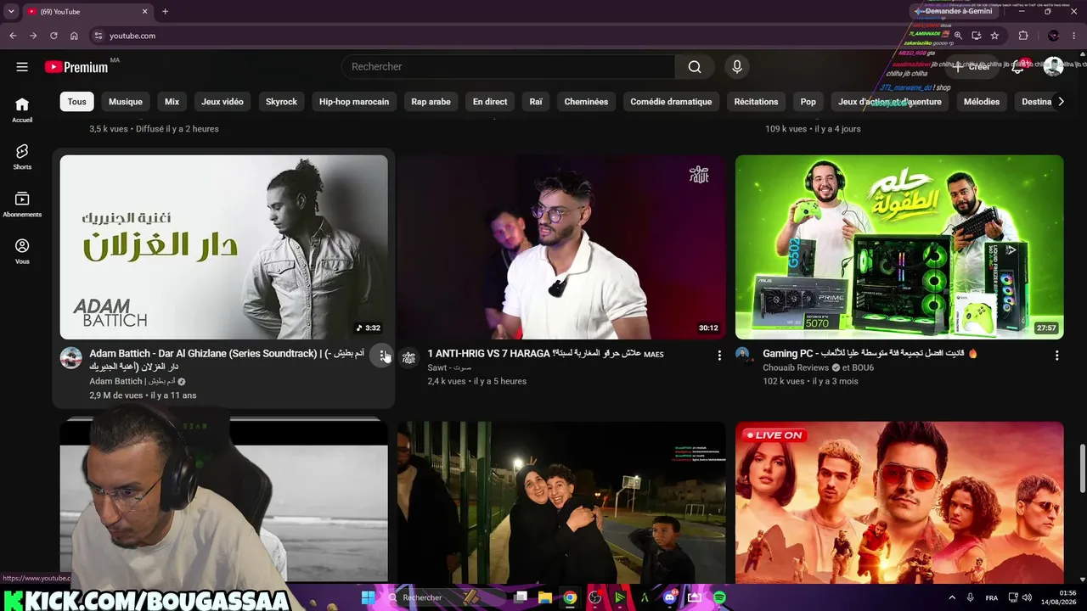Screen dimensions: 1087x611
Task: Filter by Comédie dramatique
Action: click(x=671, y=102)
